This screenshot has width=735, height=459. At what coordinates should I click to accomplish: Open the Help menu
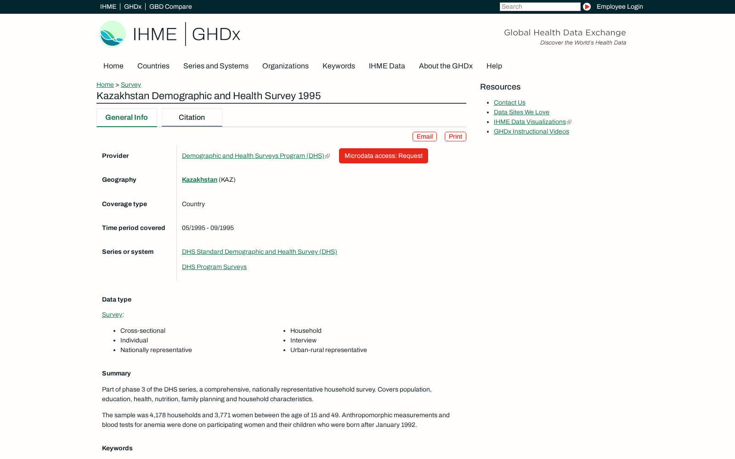[x=494, y=66]
